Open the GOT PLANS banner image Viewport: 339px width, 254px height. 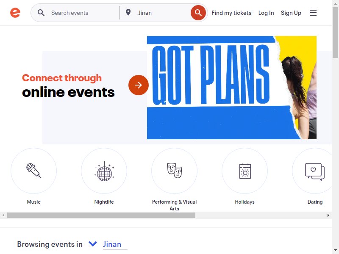point(231,88)
